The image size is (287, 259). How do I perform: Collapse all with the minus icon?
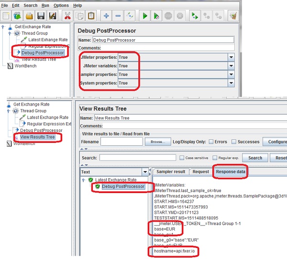pos(118,16)
